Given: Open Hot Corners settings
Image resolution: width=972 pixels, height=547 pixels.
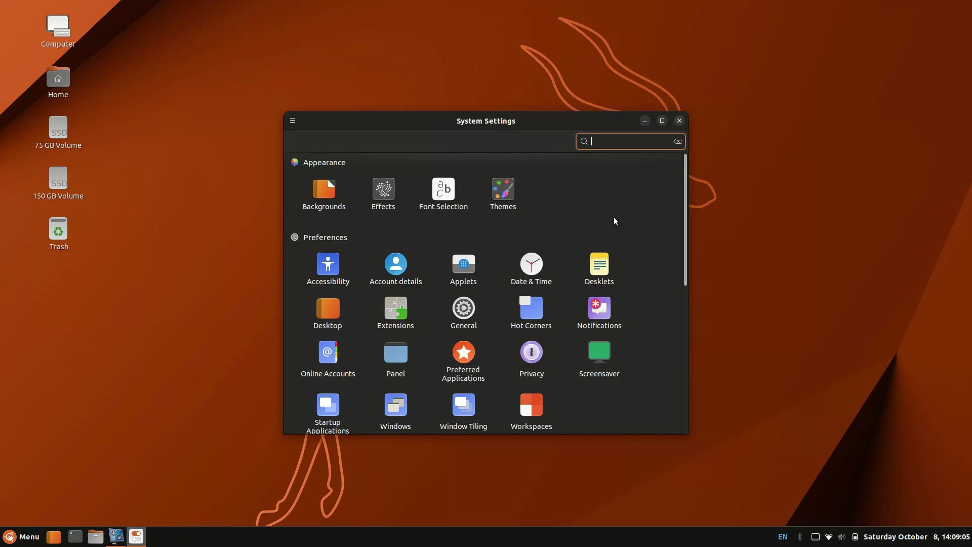Looking at the screenshot, I should click(531, 312).
